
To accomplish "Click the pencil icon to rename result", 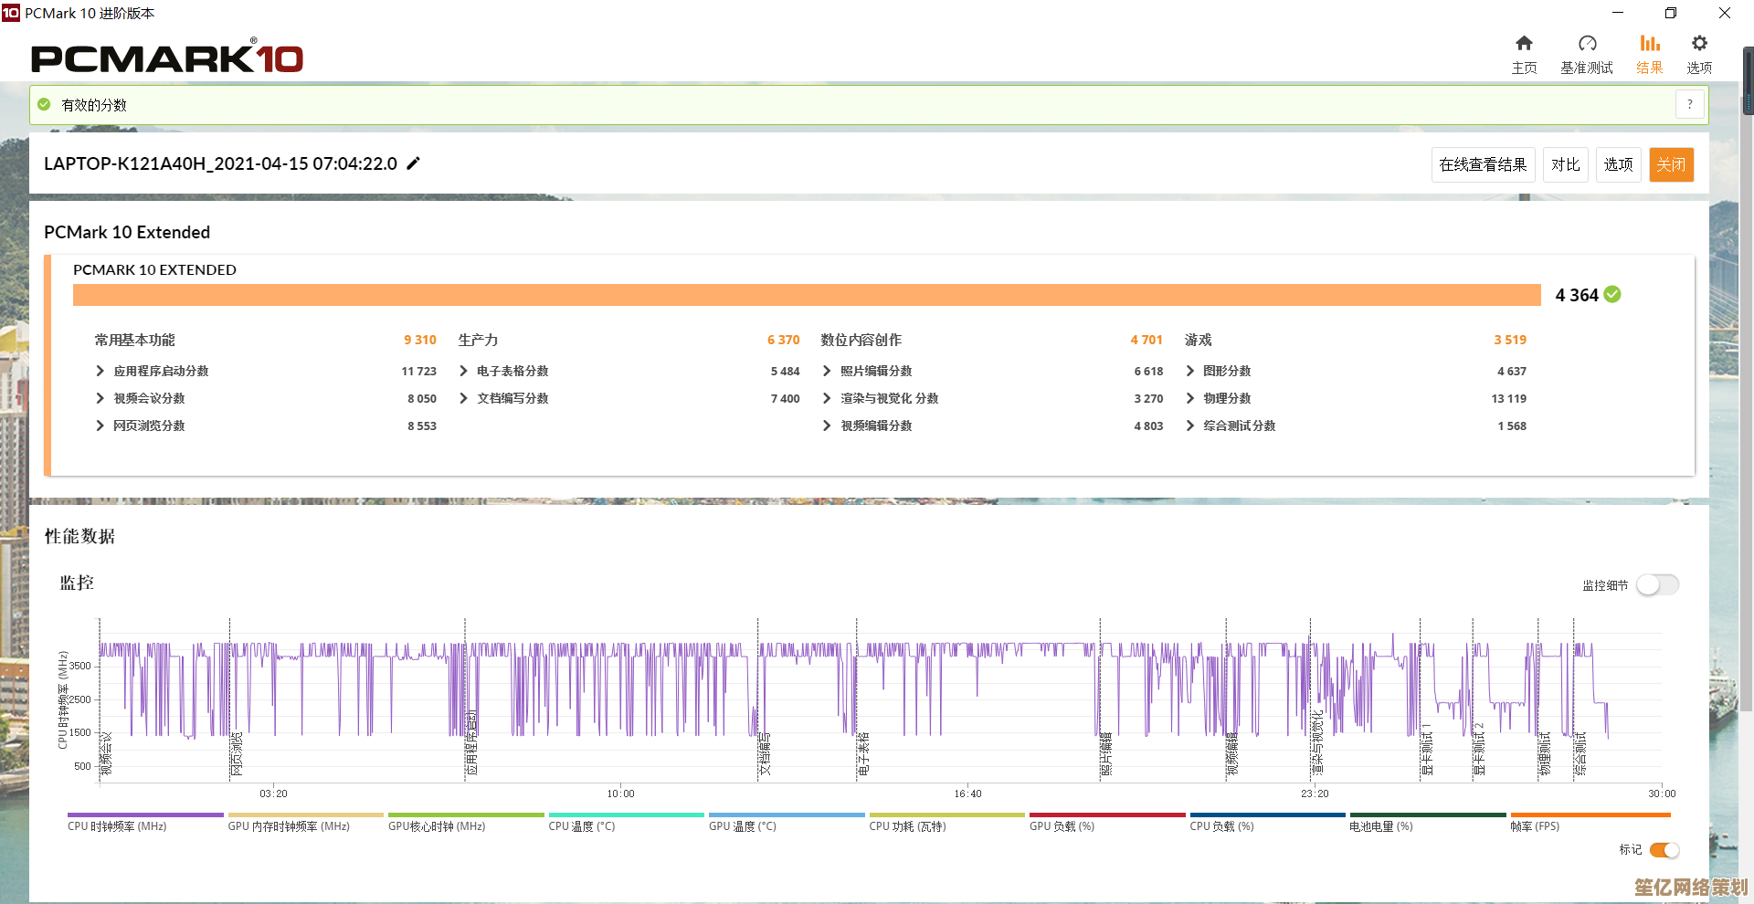I will pyautogui.click(x=413, y=163).
